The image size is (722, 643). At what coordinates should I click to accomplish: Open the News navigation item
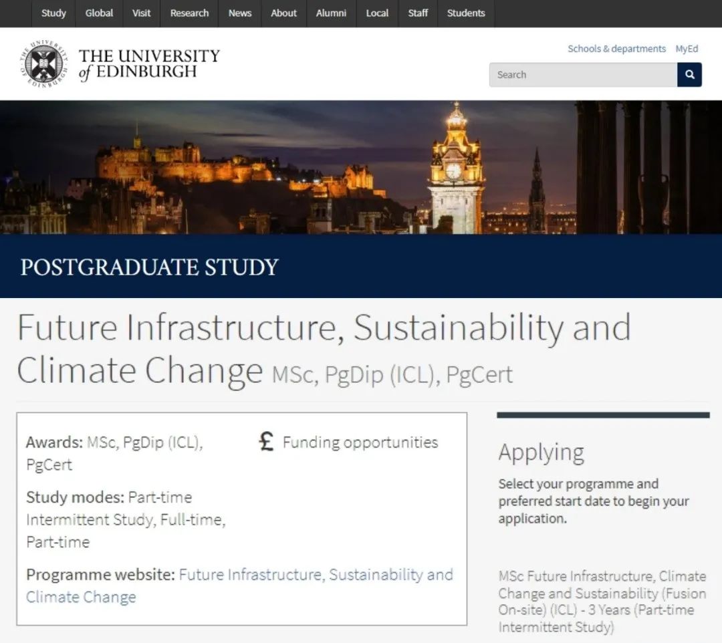pos(239,13)
